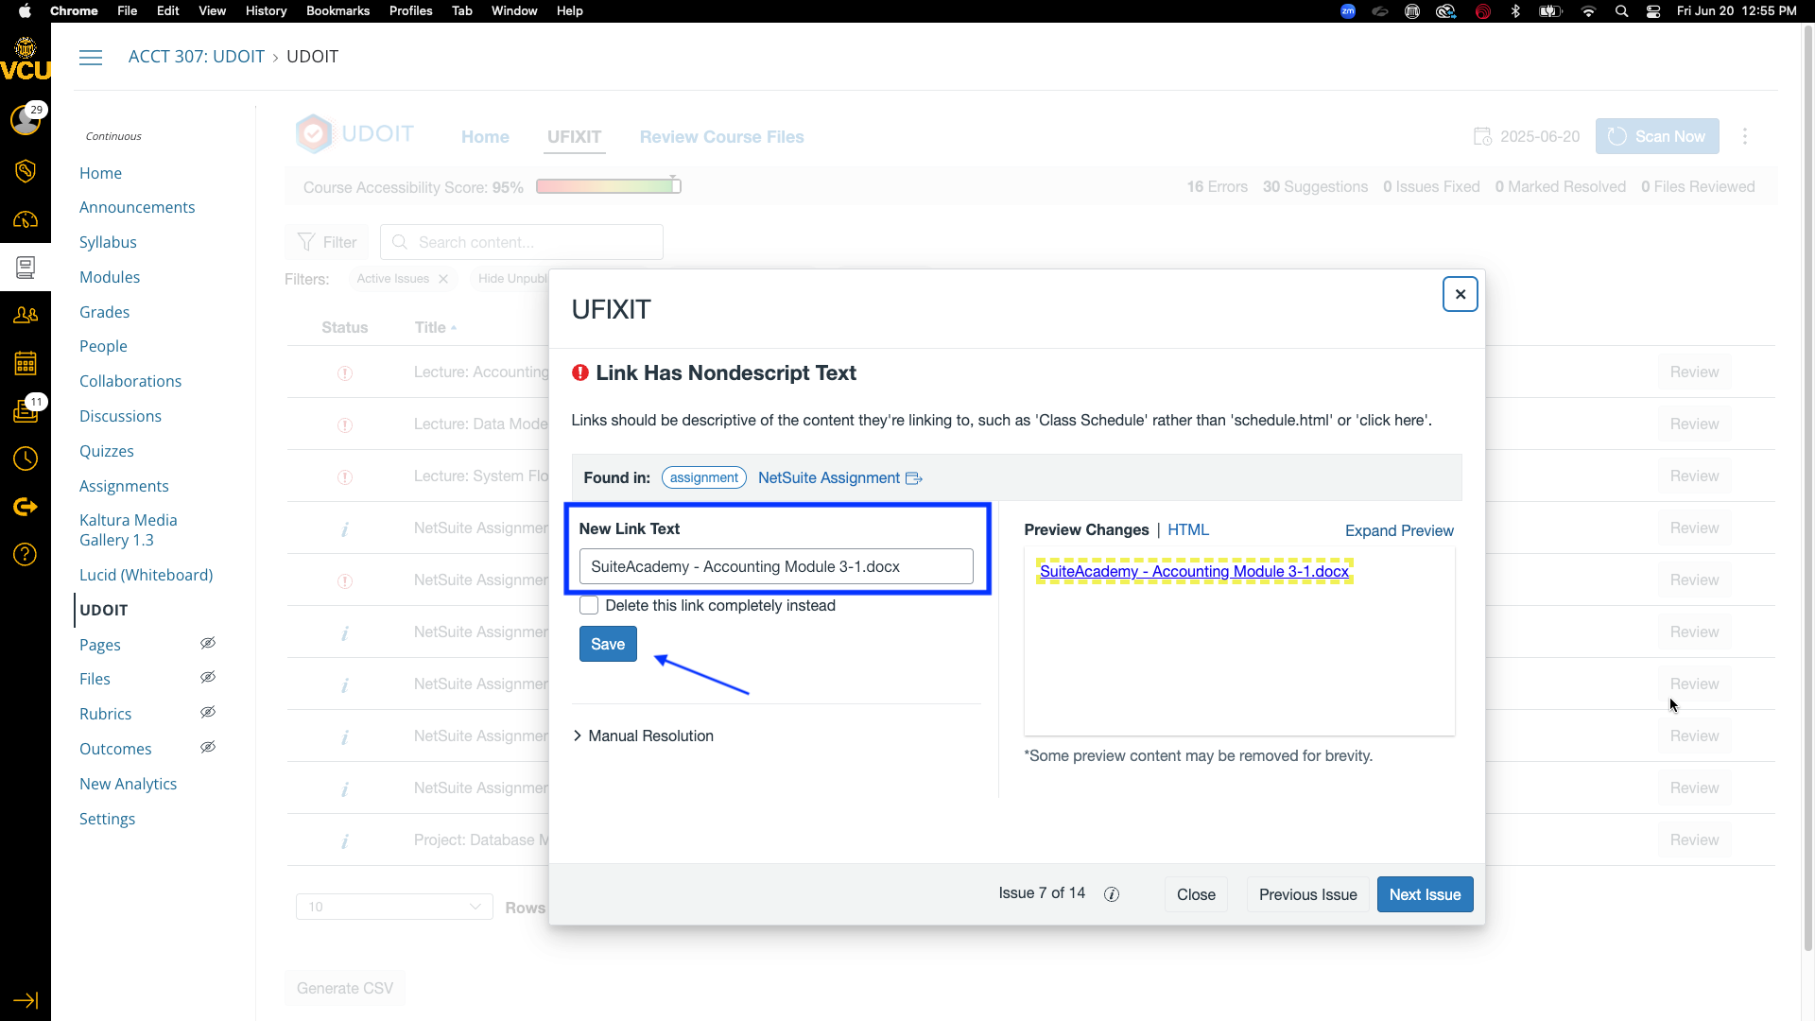
Task: Open Kaltura Media Gallery 1.3 in course nav
Action: click(128, 530)
